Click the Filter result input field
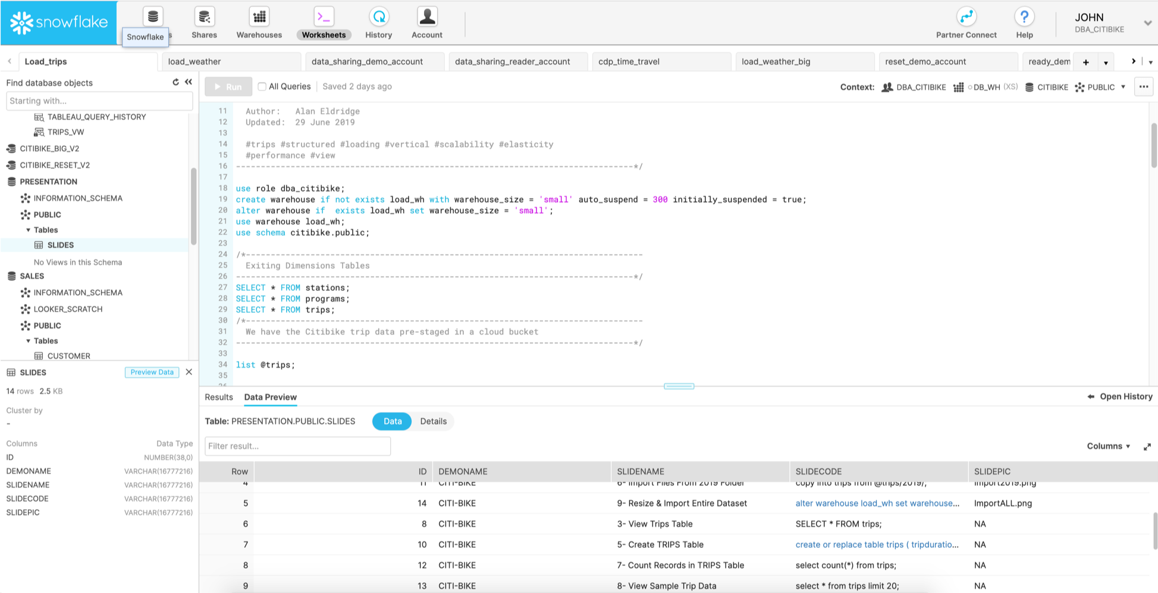The height and width of the screenshot is (593, 1158). [x=297, y=446]
